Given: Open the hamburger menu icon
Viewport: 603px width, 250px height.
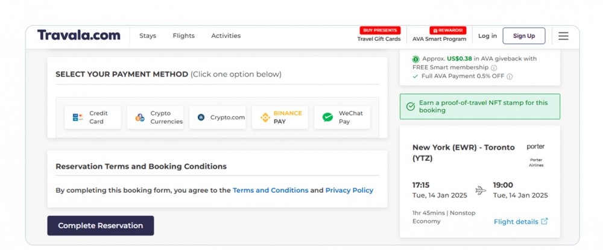Looking at the screenshot, I should pos(563,36).
